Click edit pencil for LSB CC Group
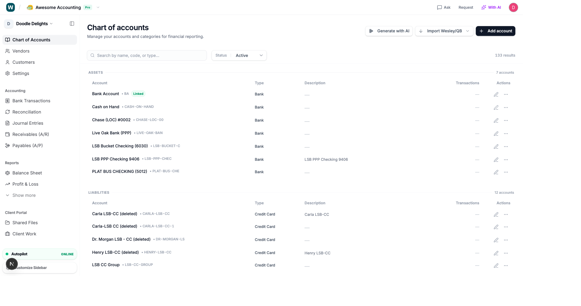This screenshot has height=306, width=581. [496, 266]
